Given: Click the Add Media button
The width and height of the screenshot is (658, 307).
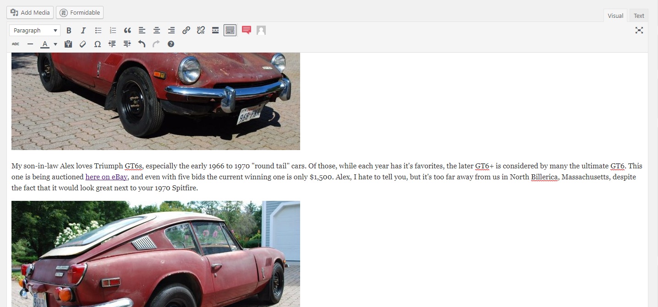Looking at the screenshot, I should pos(30,13).
